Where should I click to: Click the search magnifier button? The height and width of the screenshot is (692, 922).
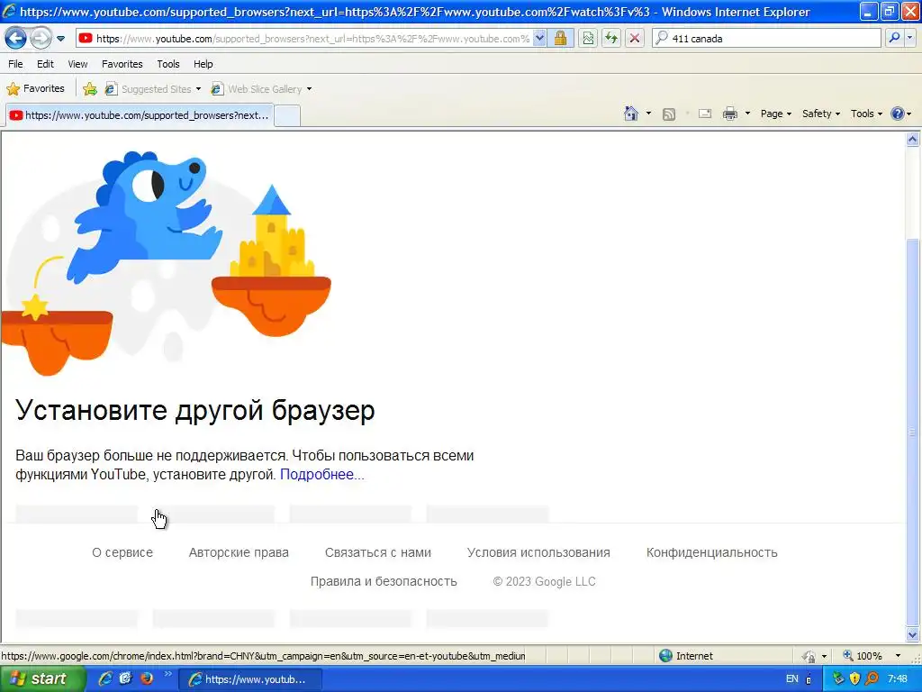pos(894,39)
